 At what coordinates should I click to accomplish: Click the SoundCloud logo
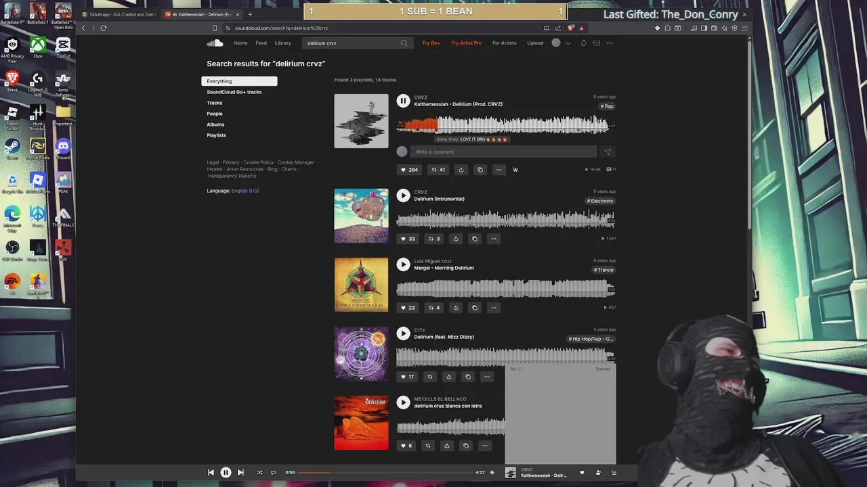(215, 43)
